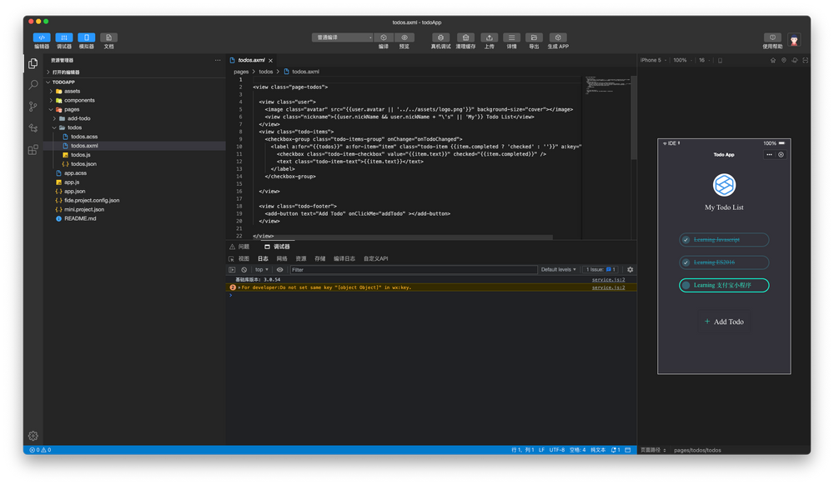Toggle the Learning ES2016 checkbox
Image resolution: width=834 pixels, height=485 pixels.
tap(686, 262)
